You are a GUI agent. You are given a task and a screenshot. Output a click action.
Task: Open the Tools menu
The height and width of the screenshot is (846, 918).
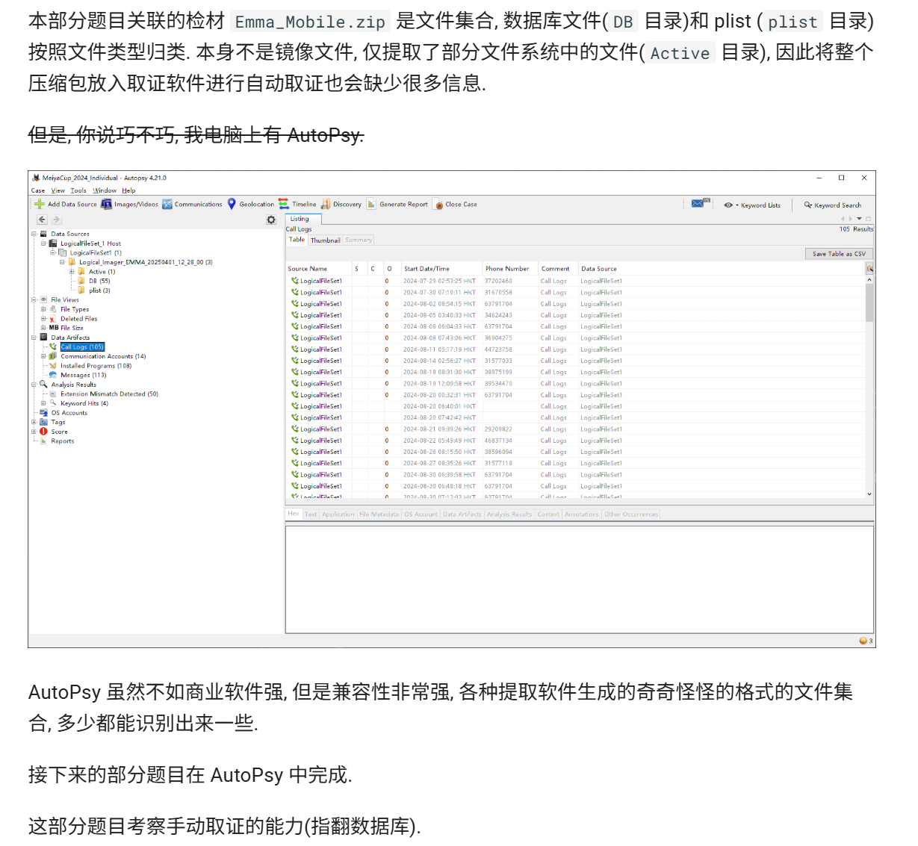(x=78, y=190)
